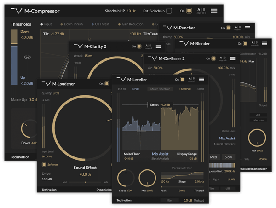Open M-Compressor hamburger menu
This screenshot has height=208, width=276.
click(x=214, y=11)
